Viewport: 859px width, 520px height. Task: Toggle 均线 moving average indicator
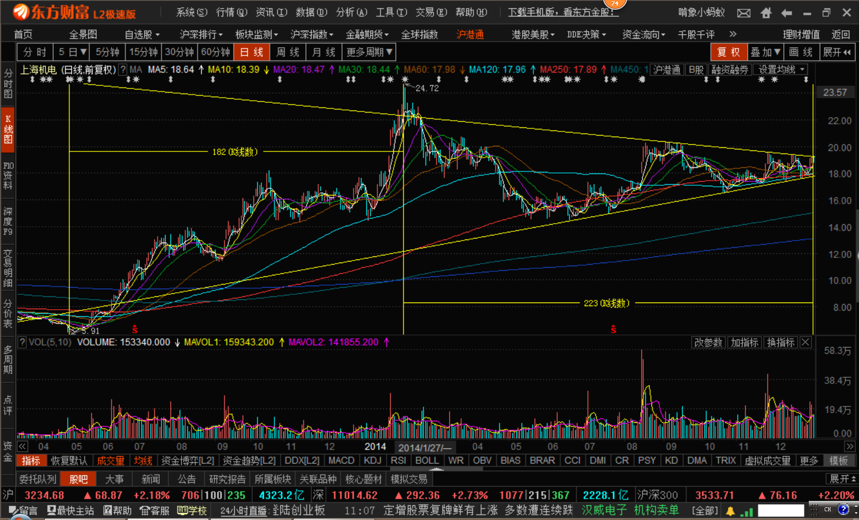[x=143, y=461]
